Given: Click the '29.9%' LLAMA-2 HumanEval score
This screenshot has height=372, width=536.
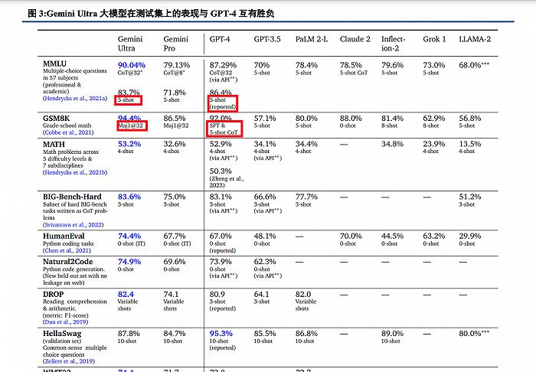Looking at the screenshot, I should point(469,236).
